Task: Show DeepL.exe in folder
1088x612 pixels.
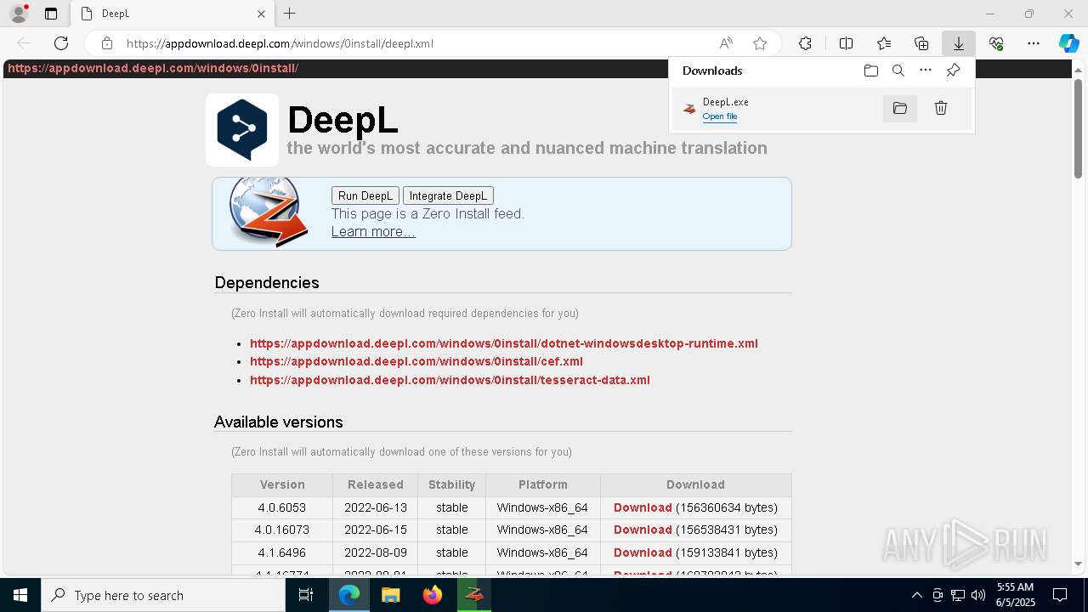Action: (x=900, y=108)
